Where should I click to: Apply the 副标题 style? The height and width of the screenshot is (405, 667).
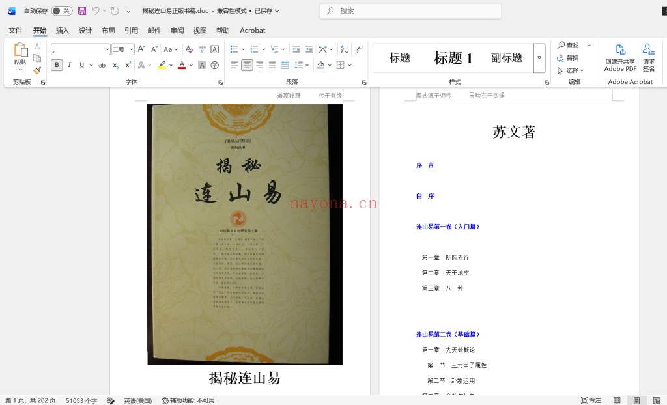pos(506,58)
